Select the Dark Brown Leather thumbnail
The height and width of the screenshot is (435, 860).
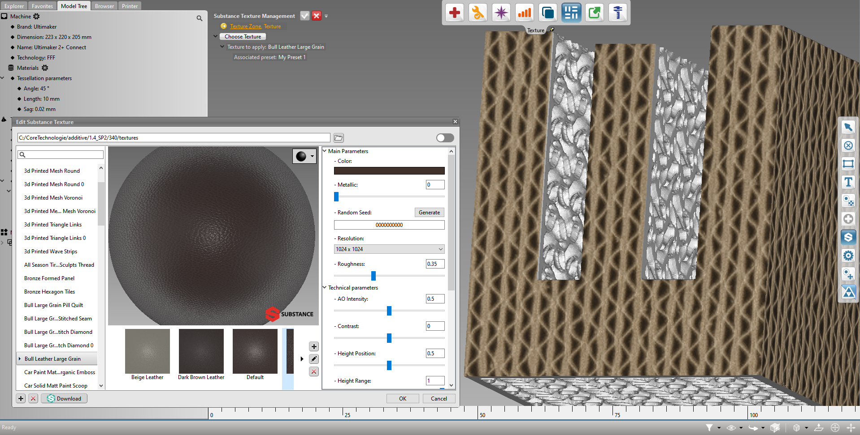point(201,351)
